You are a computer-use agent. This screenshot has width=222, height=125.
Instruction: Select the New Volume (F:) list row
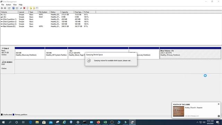click(x=45, y=26)
